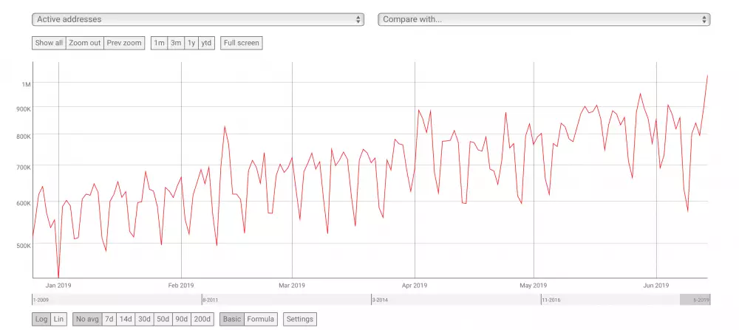Select No avg option
Viewport: 739px width, 330px height.
click(87, 319)
